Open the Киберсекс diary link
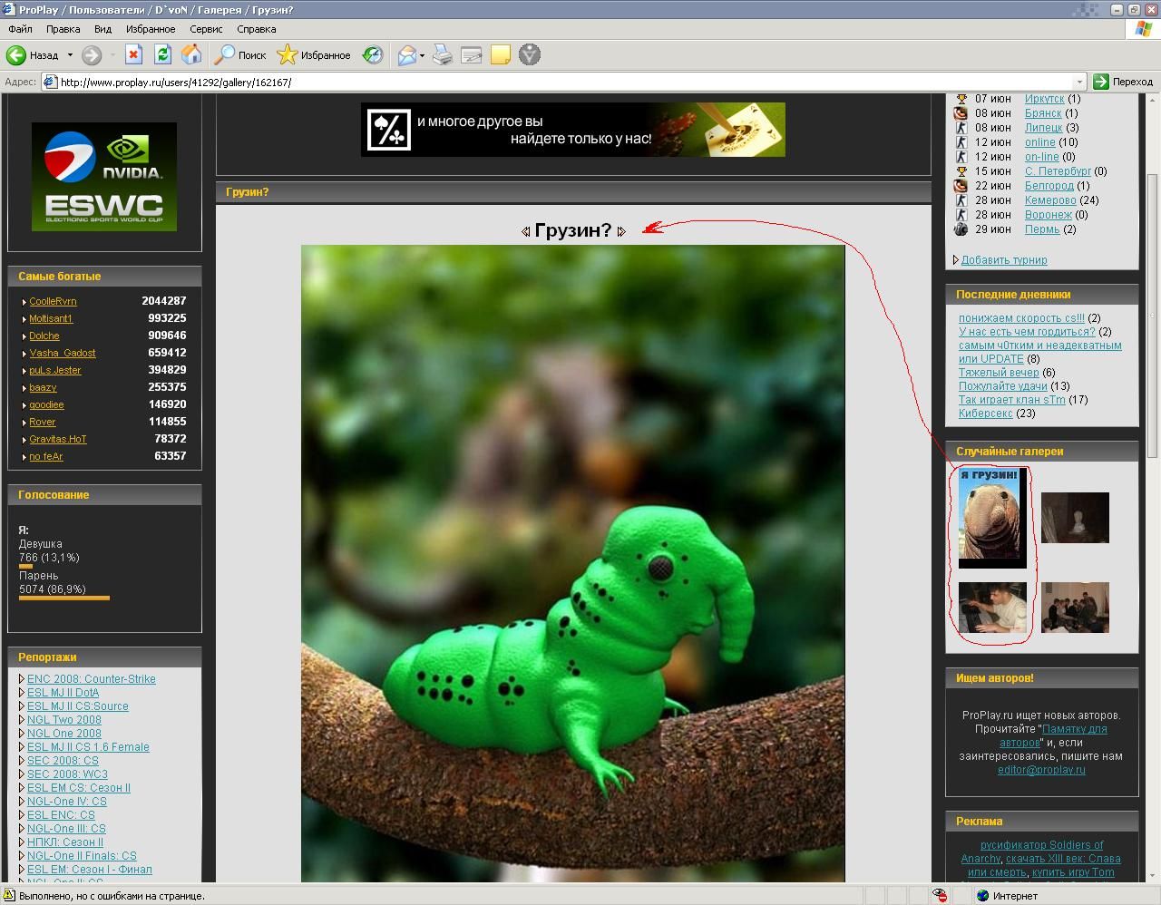Screen dimensions: 1161x905 point(986,414)
